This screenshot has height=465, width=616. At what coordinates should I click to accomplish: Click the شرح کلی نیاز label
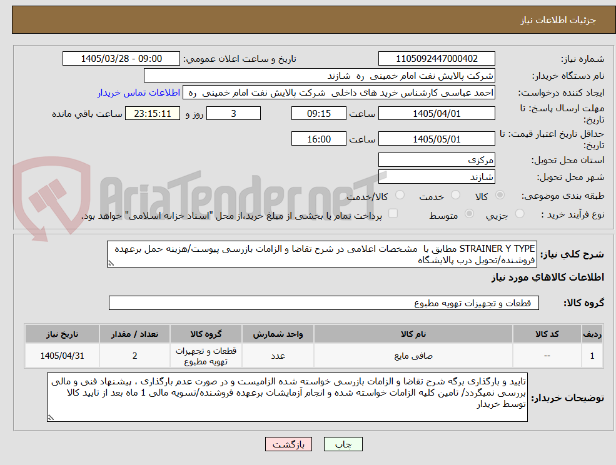pyautogui.click(x=572, y=254)
